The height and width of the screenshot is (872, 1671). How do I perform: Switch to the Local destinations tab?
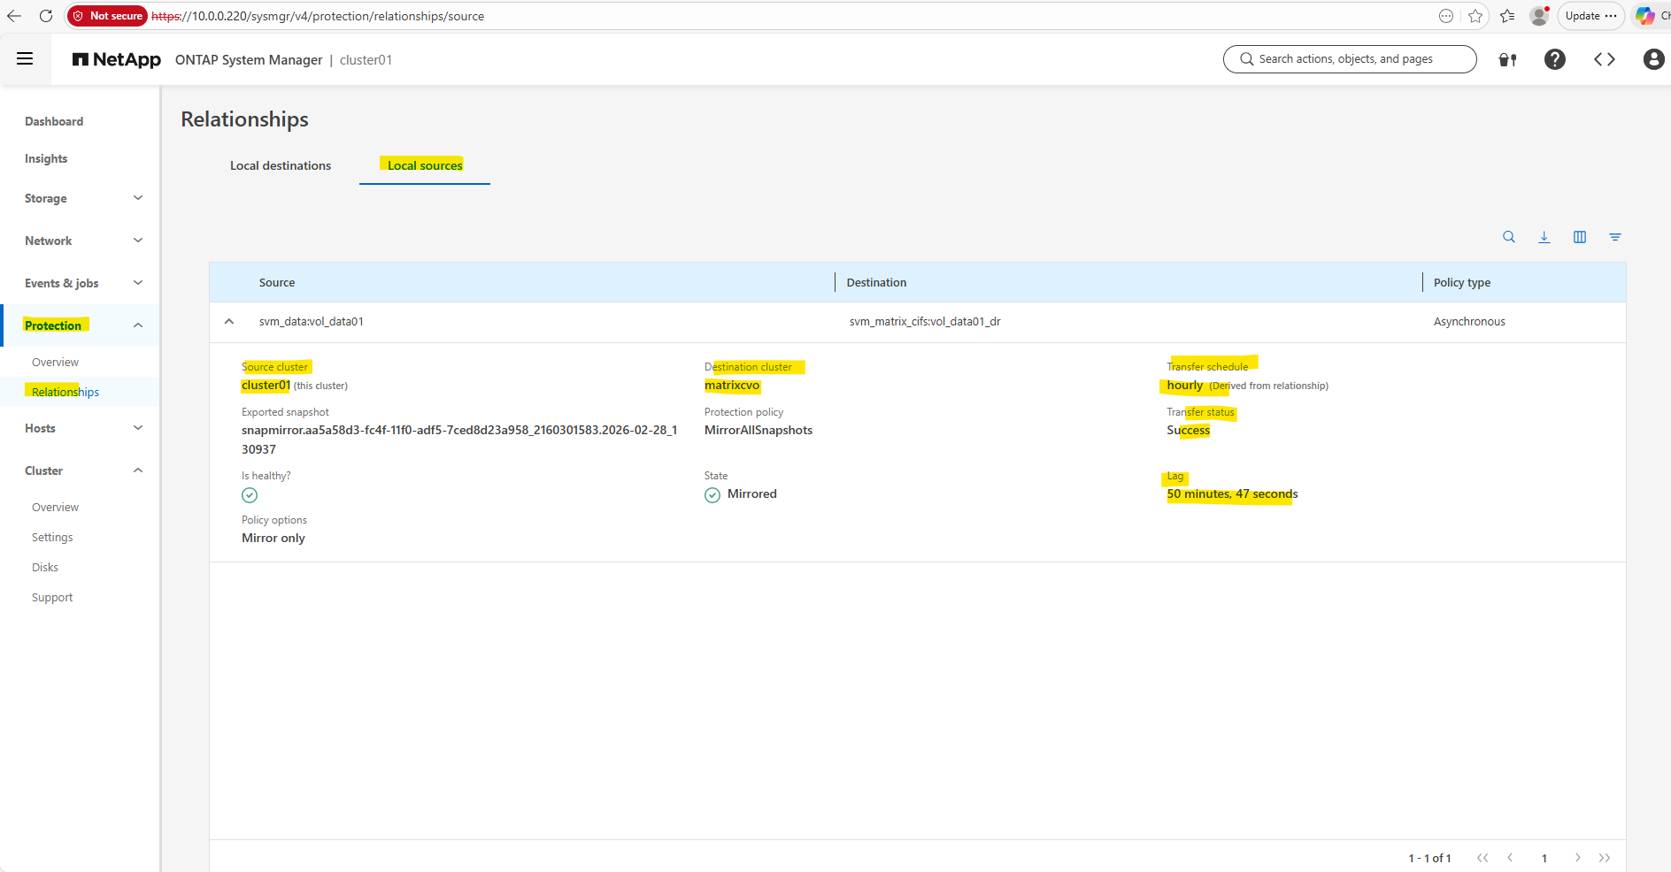tap(281, 165)
